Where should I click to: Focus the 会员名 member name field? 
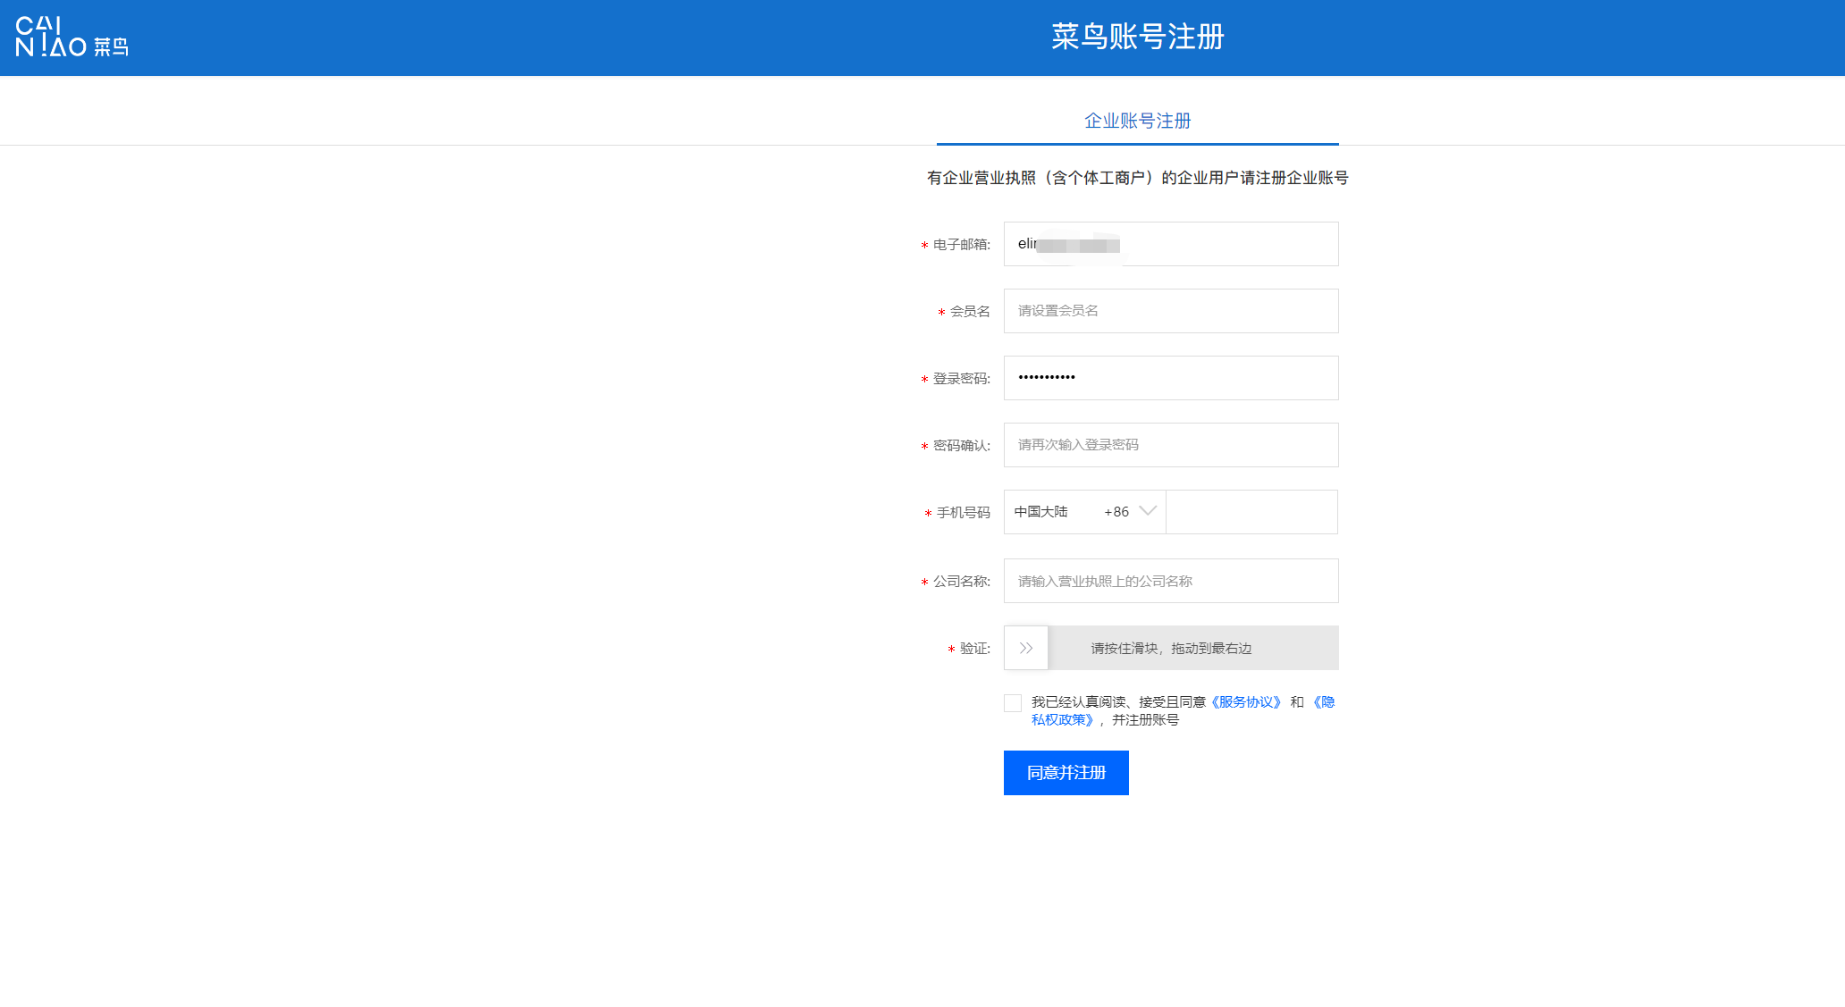1171,311
